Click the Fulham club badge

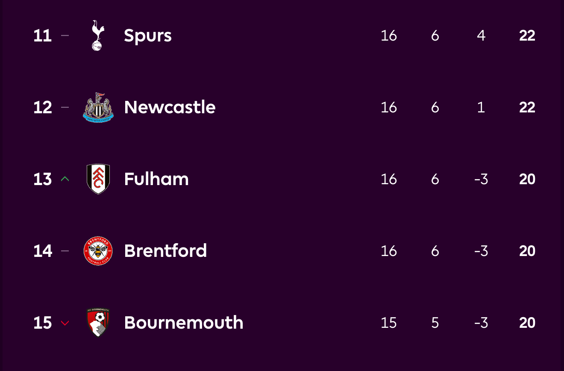[x=98, y=179]
